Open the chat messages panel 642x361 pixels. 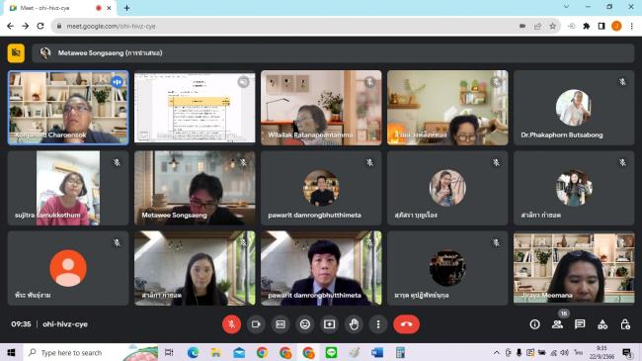coord(580,324)
